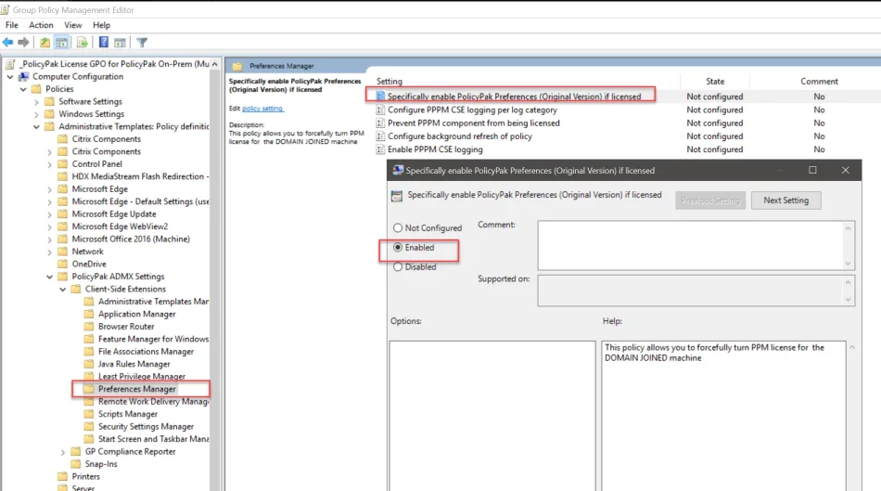Click the Up One Level folder icon

(x=45, y=42)
